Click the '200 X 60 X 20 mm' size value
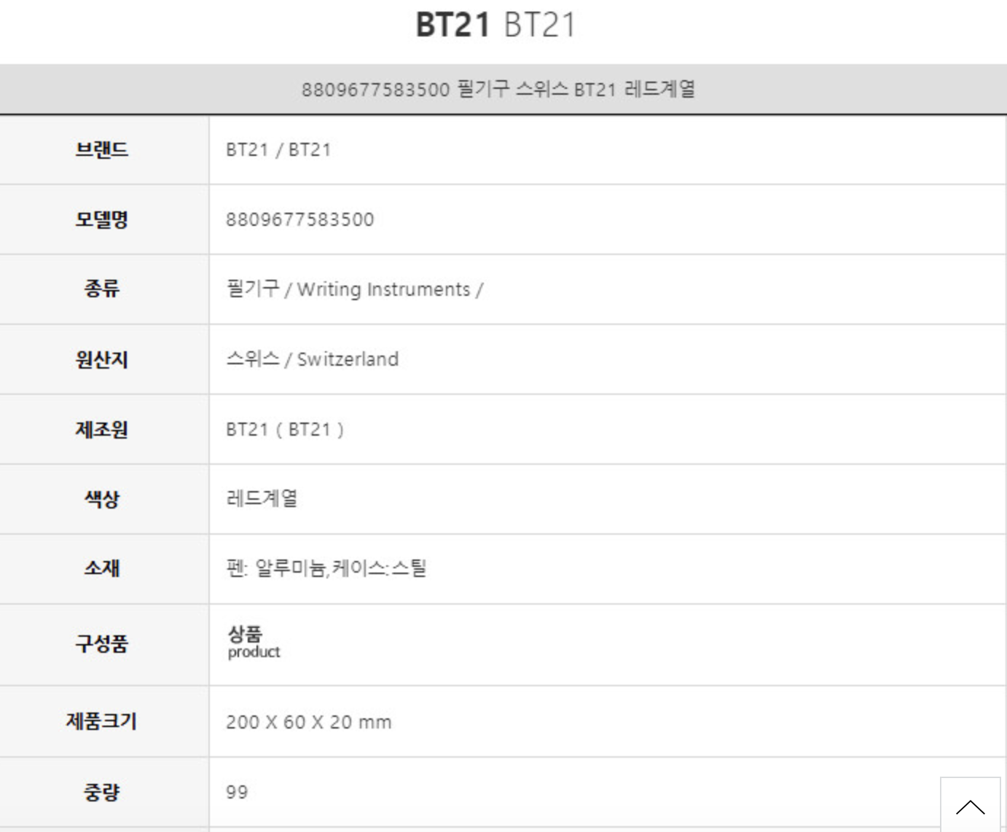This screenshot has height=832, width=1007. (x=309, y=722)
